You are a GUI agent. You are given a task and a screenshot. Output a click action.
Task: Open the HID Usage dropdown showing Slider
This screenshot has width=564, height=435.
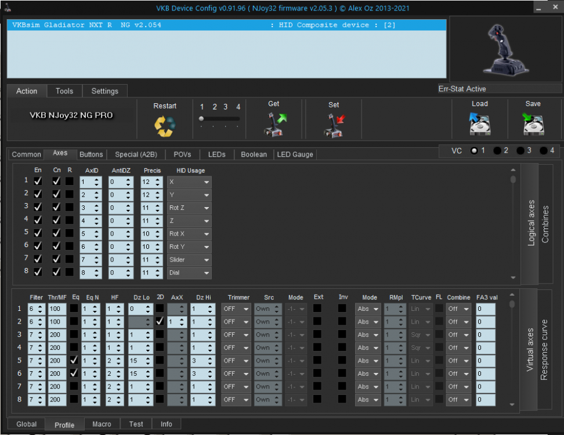coord(189,260)
